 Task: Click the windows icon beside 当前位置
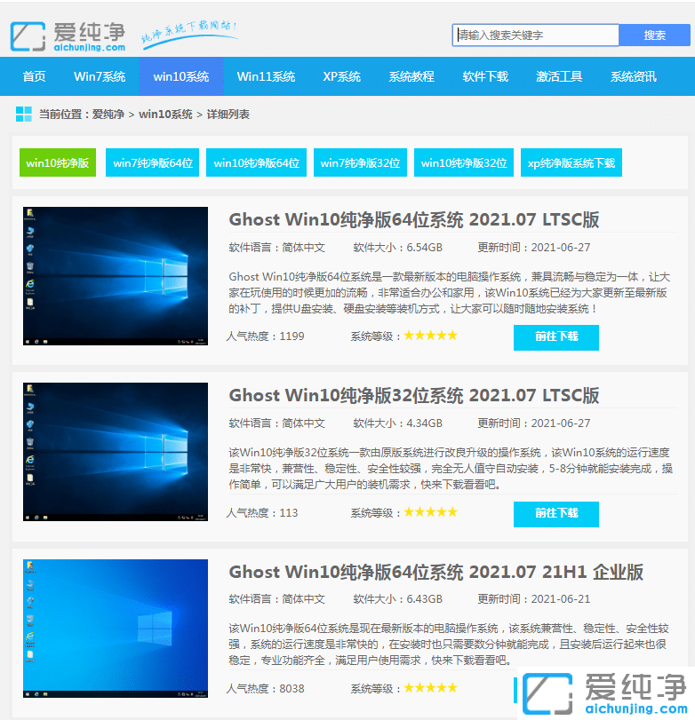coord(23,115)
